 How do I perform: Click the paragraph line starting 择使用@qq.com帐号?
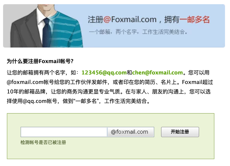pos(78,101)
